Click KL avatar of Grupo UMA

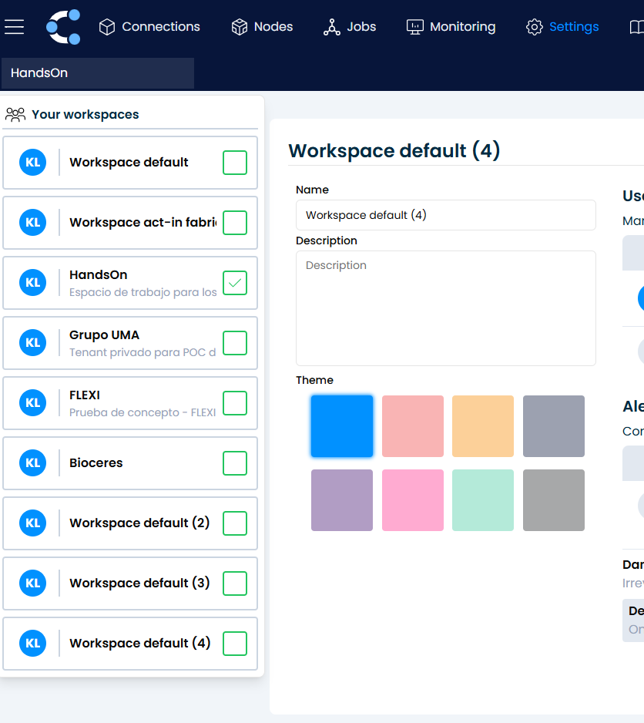point(32,342)
